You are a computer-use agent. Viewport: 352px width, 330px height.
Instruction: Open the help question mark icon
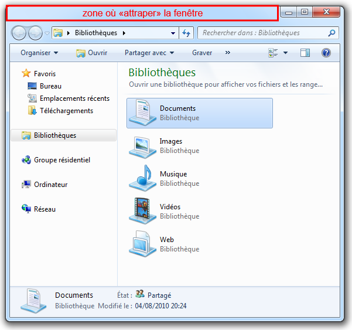point(326,53)
